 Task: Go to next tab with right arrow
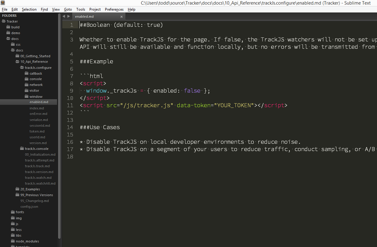click(x=69, y=16)
